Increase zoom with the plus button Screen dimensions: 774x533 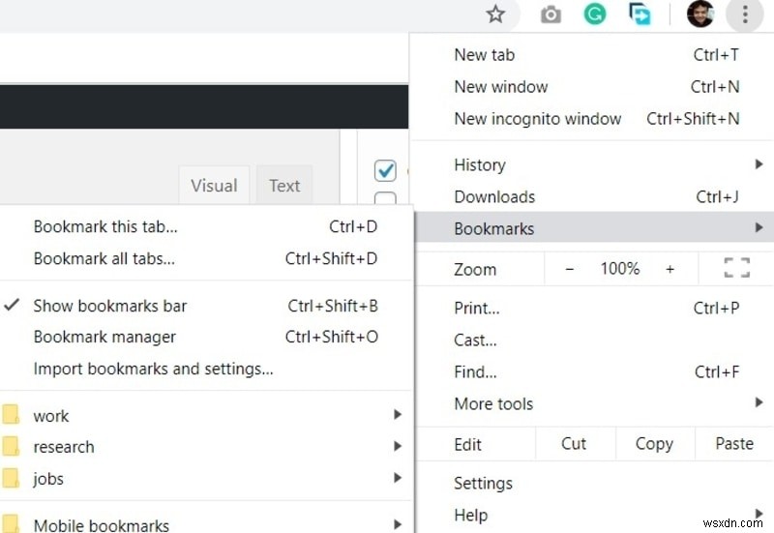[670, 269]
